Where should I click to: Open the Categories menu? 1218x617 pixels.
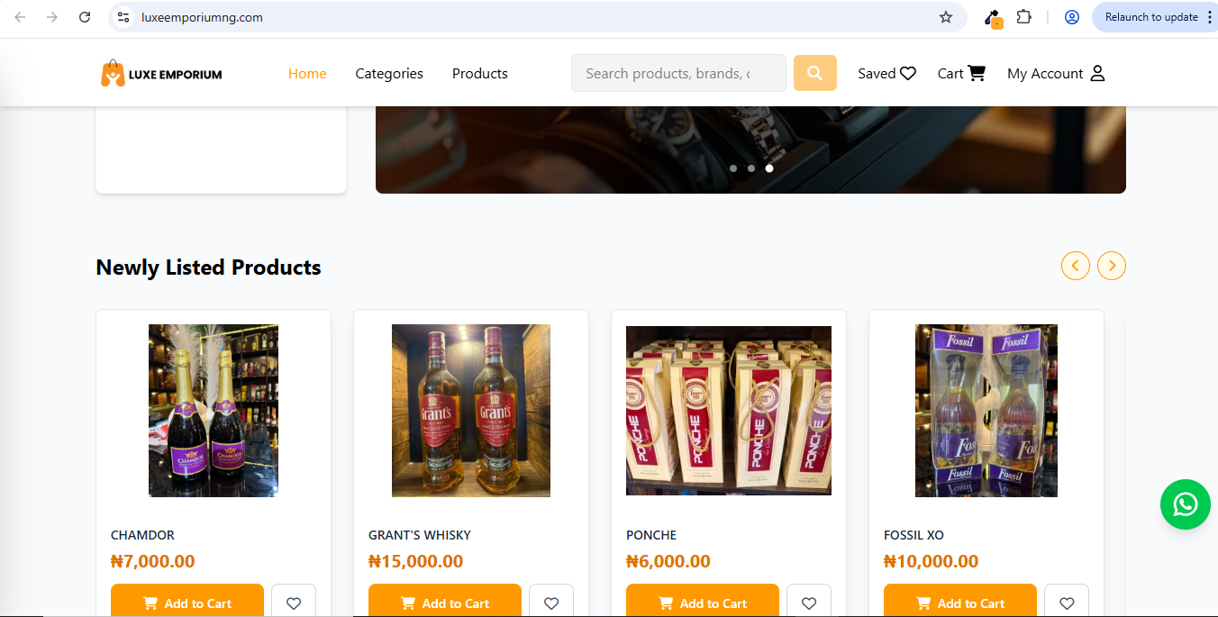click(388, 73)
